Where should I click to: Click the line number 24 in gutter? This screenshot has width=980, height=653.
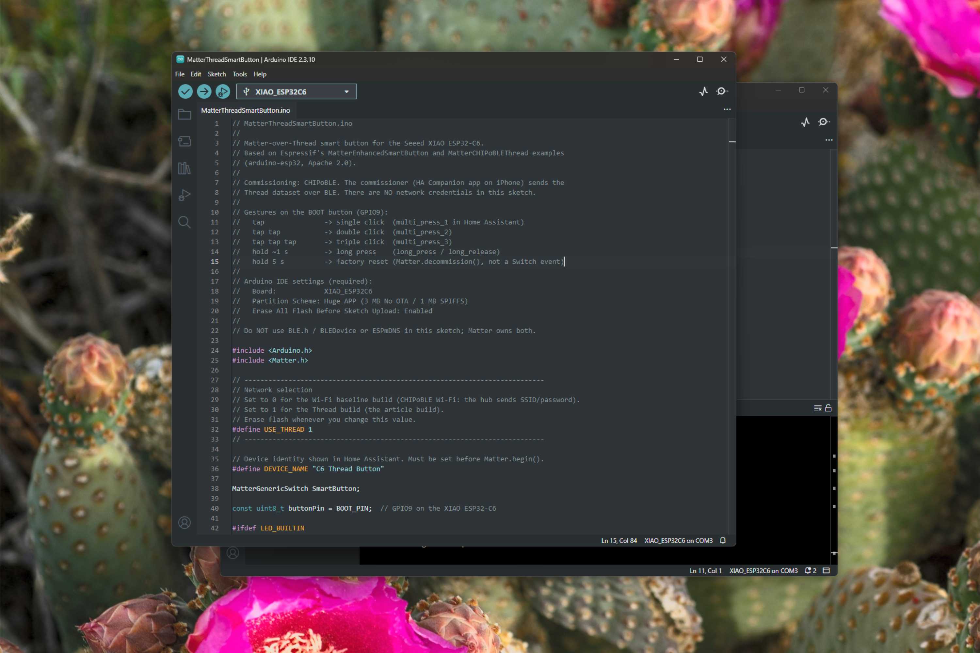tap(215, 350)
